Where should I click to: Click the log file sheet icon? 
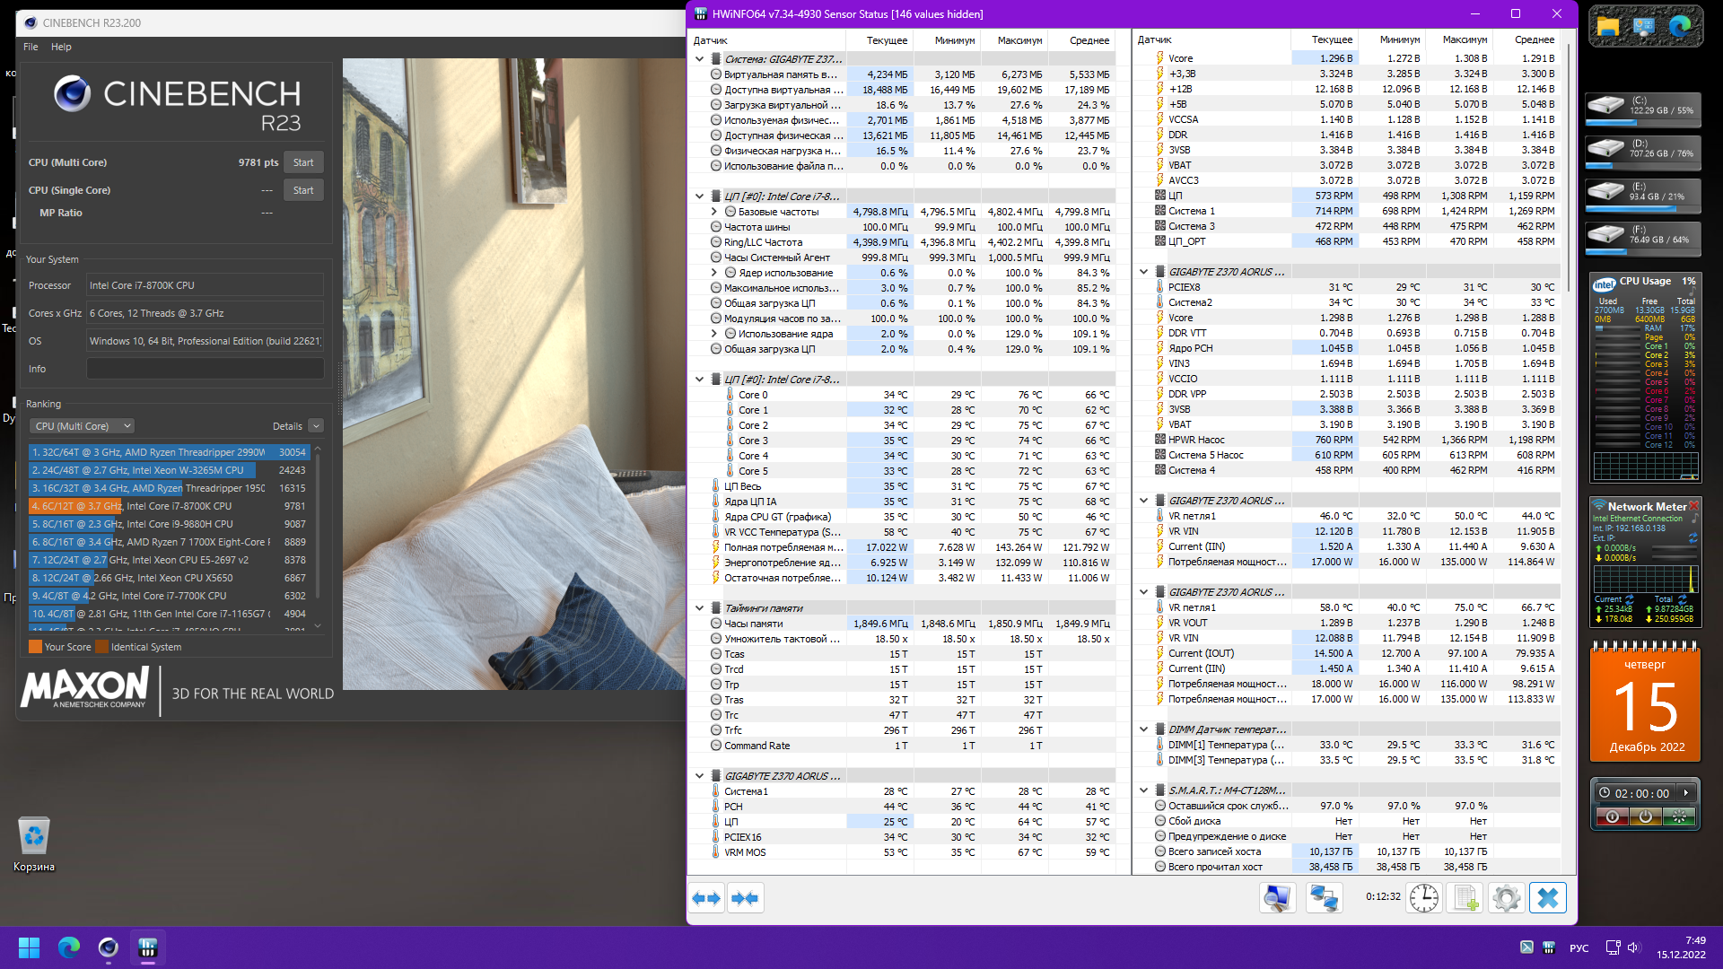[1465, 897]
